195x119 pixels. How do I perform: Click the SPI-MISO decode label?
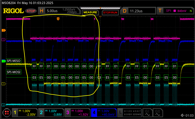(13, 61)
